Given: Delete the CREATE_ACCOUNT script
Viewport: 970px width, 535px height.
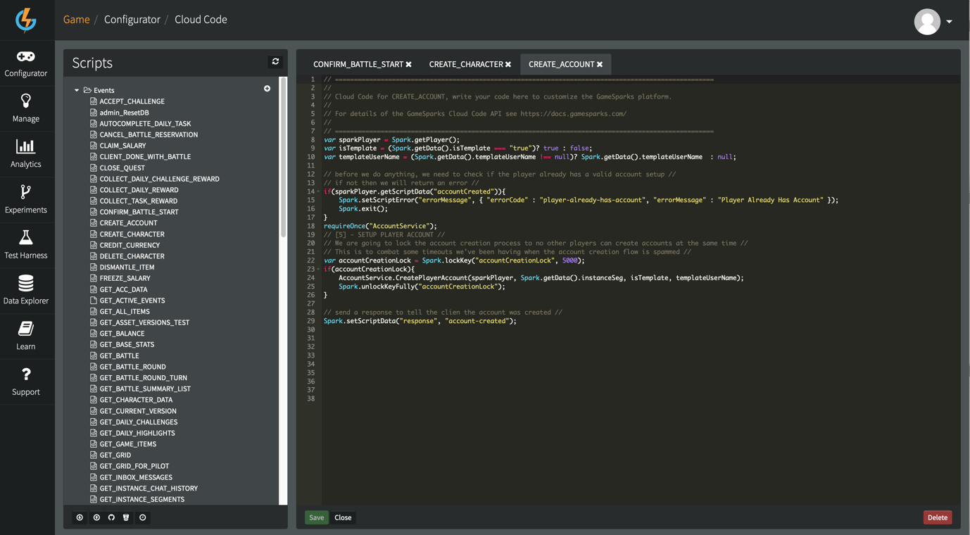Looking at the screenshot, I should [x=938, y=517].
